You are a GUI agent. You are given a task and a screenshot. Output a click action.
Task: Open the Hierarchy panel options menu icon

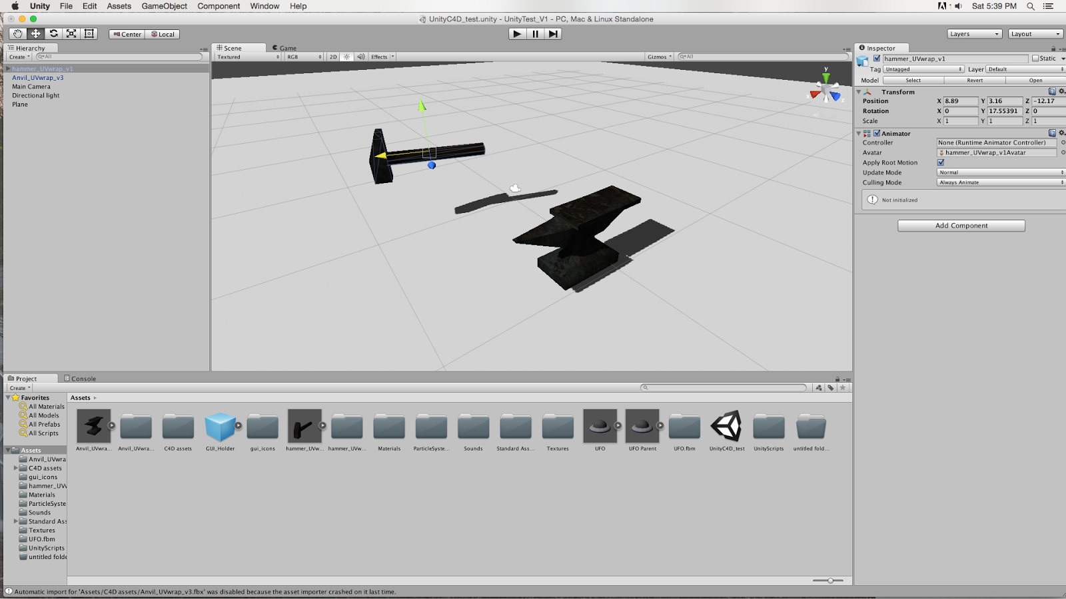(204, 49)
